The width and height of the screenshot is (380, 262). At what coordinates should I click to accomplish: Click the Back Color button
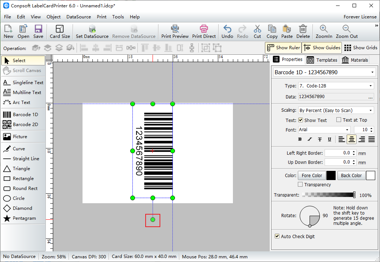point(351,176)
